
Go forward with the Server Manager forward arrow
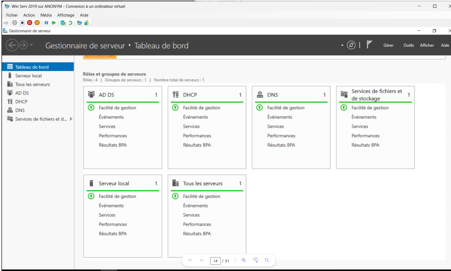[23, 45]
